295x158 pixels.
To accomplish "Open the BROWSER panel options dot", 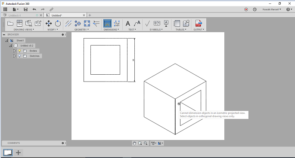I will tap(62, 35).
